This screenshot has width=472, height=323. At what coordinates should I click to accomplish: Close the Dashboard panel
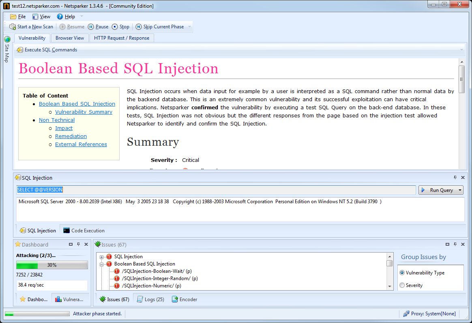point(86,244)
